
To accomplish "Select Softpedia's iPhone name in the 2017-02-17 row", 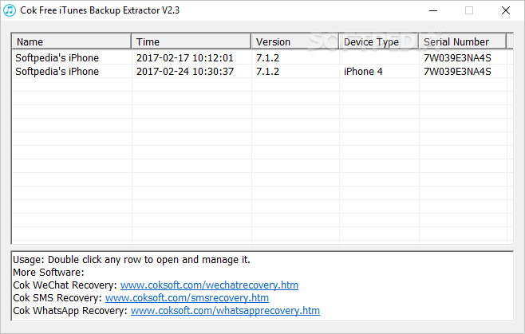I will point(57,58).
